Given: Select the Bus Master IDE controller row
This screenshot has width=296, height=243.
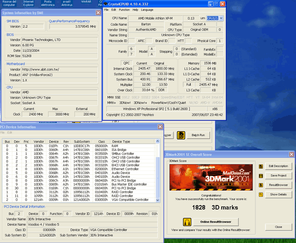Looking at the screenshot, I should [79, 184].
